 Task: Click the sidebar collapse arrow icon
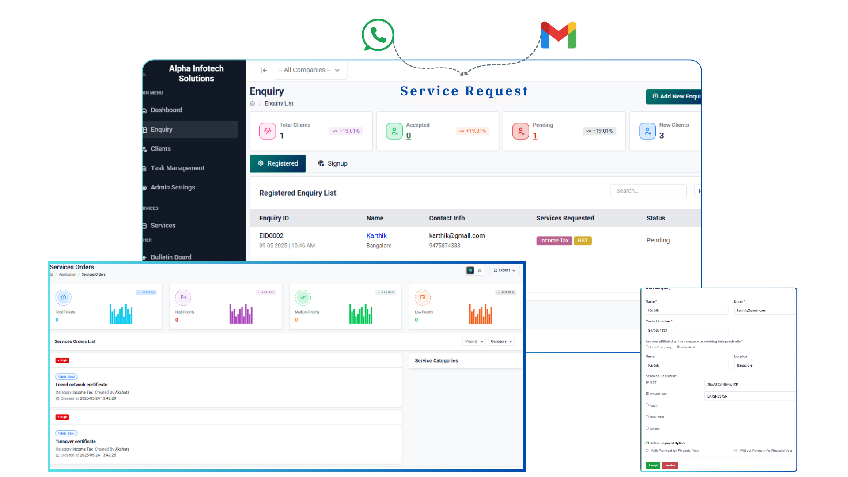(264, 70)
